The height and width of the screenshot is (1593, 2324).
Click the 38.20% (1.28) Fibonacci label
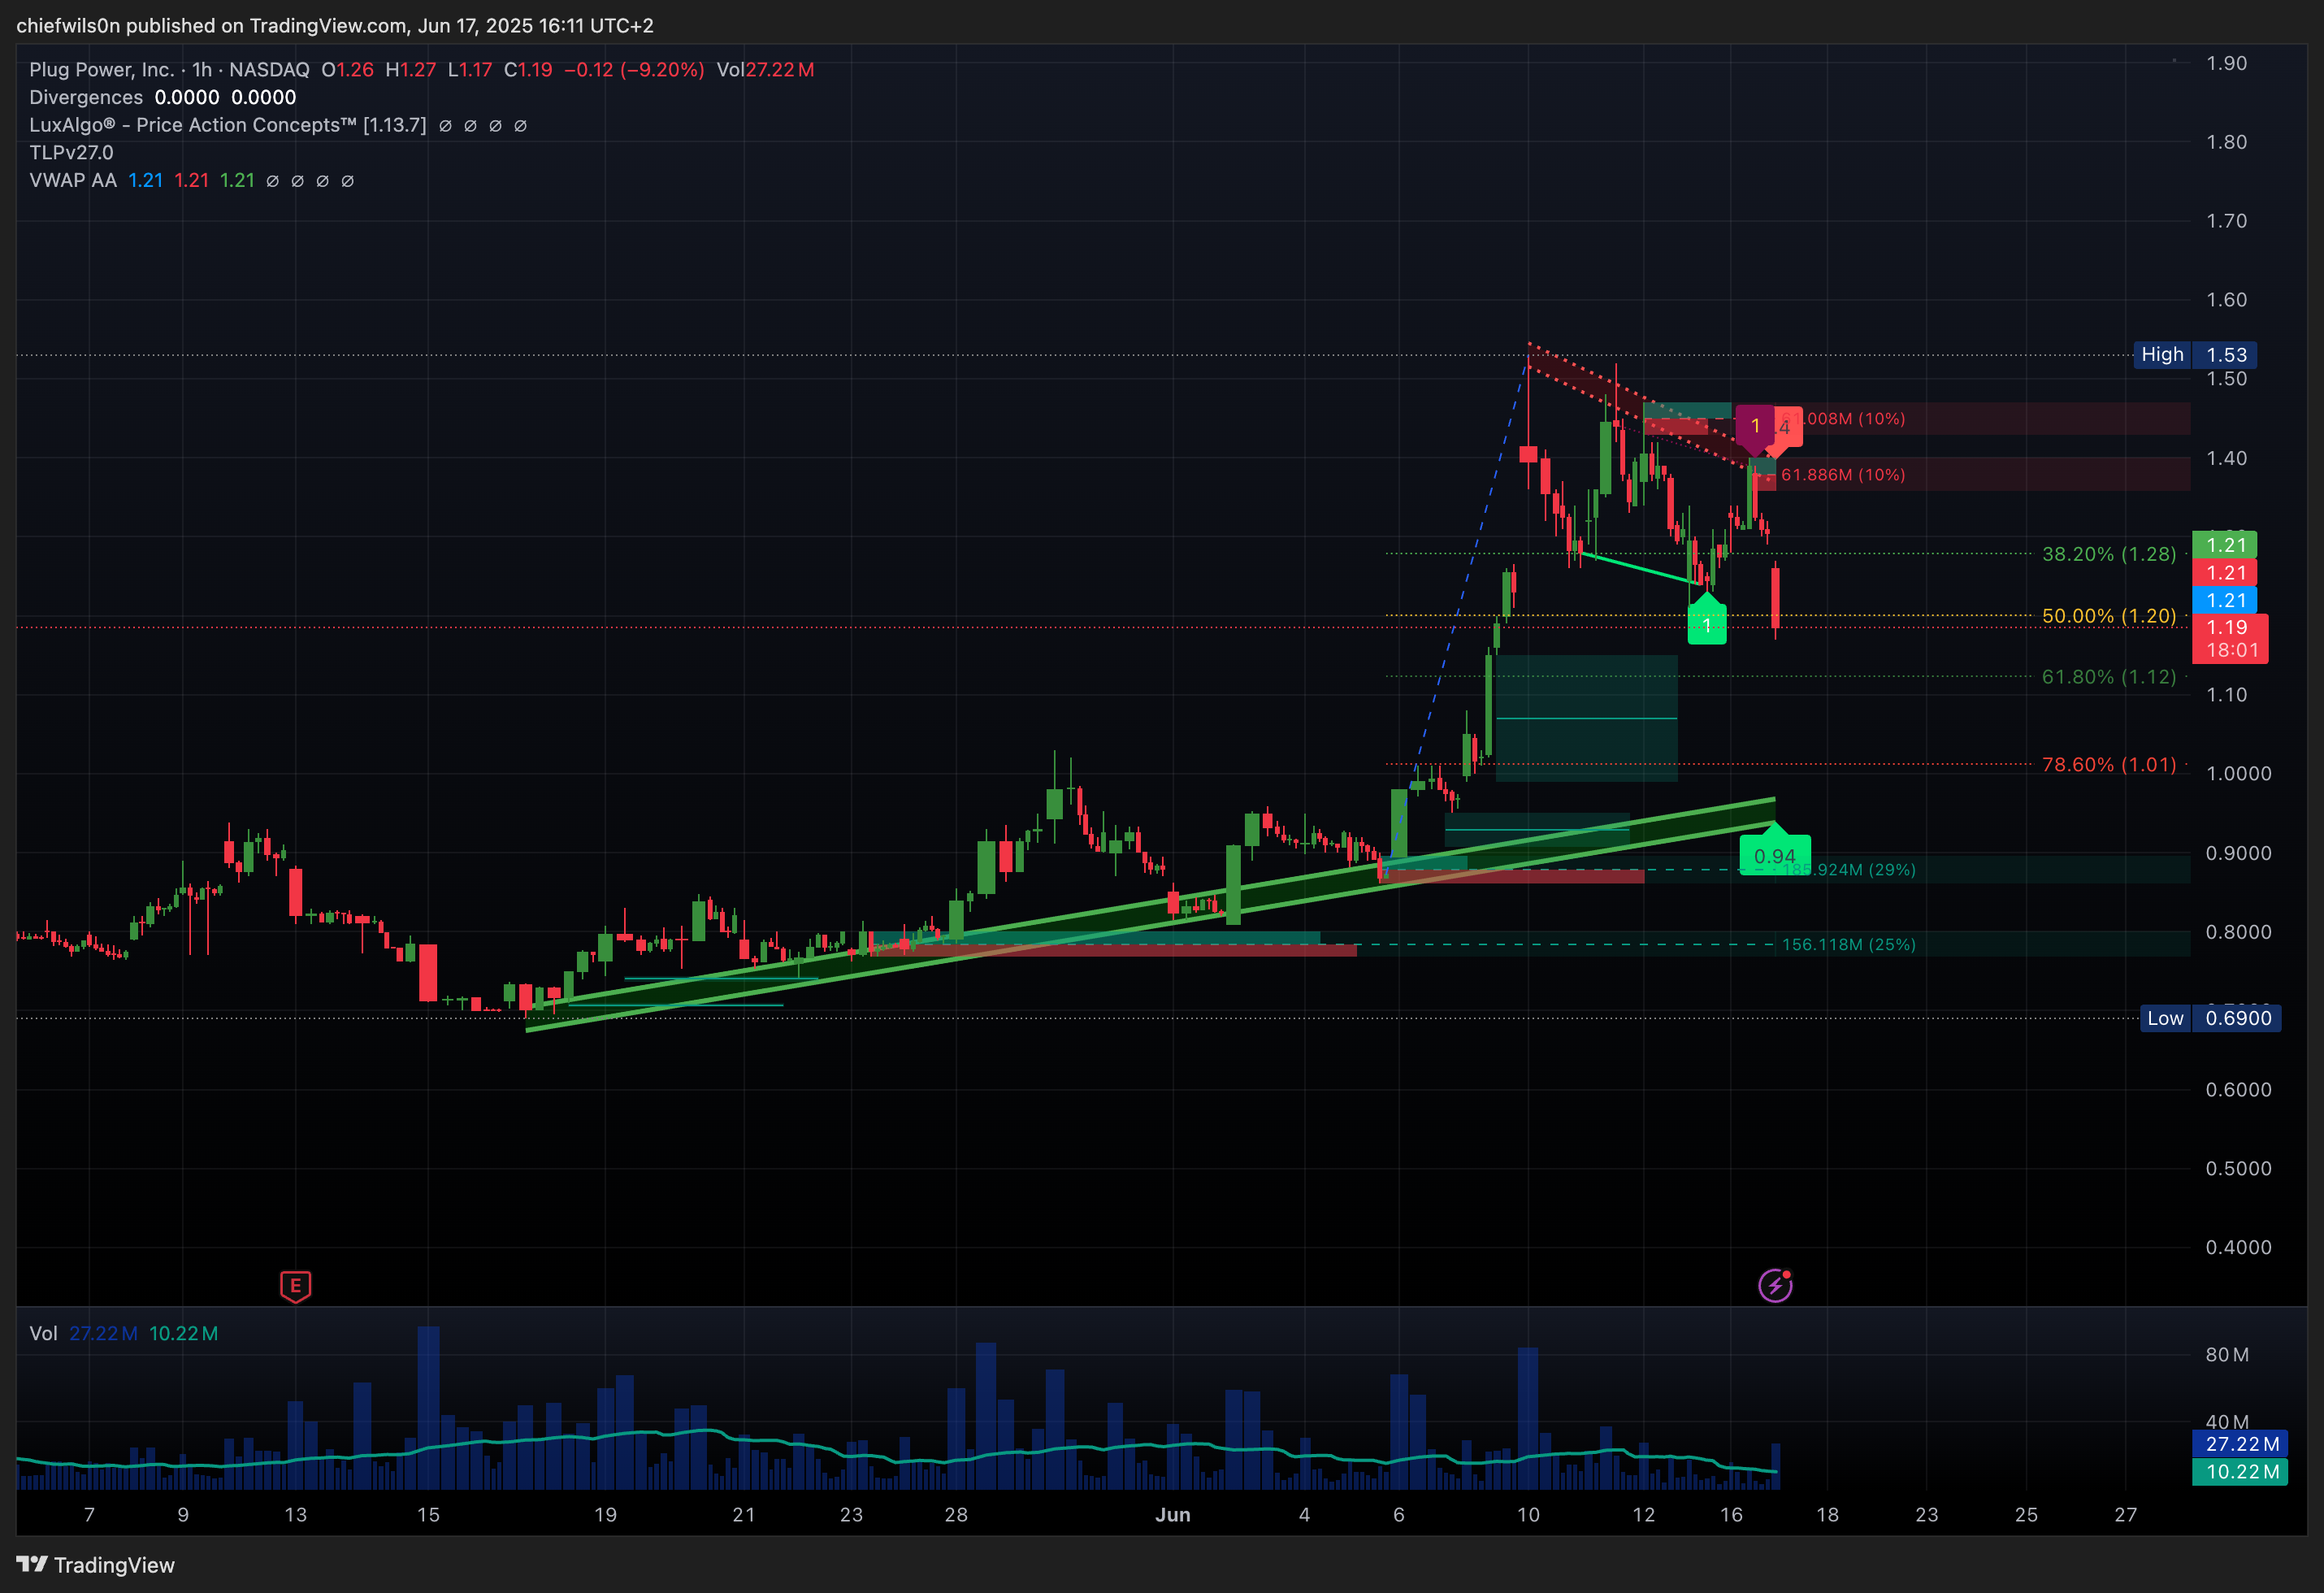2108,554
